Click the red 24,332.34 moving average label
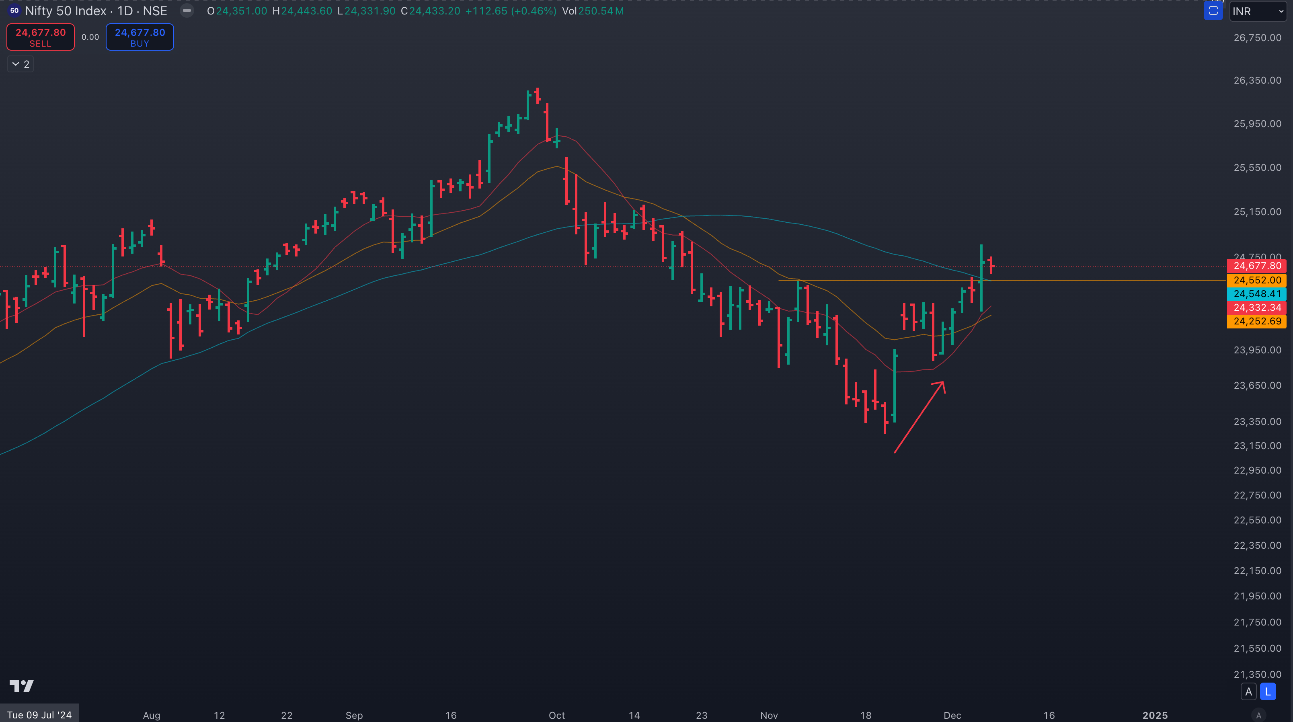The width and height of the screenshot is (1293, 722). click(1256, 308)
